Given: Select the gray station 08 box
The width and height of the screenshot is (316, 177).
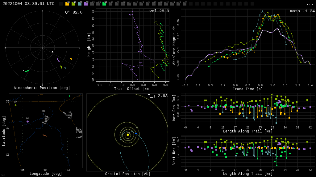Looking at the screenshot, I should [x=110, y=4].
